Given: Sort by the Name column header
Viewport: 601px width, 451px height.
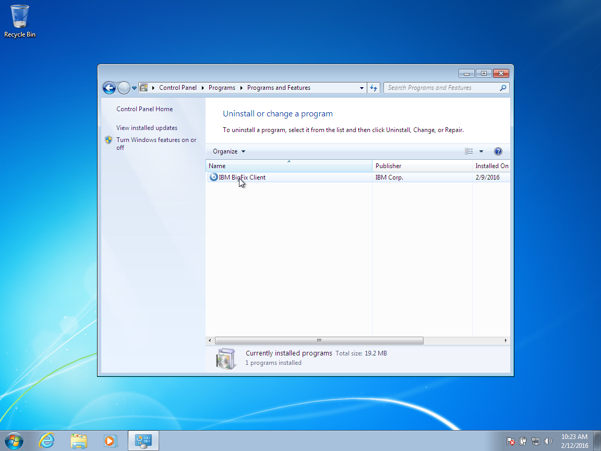Looking at the screenshot, I should coord(289,166).
